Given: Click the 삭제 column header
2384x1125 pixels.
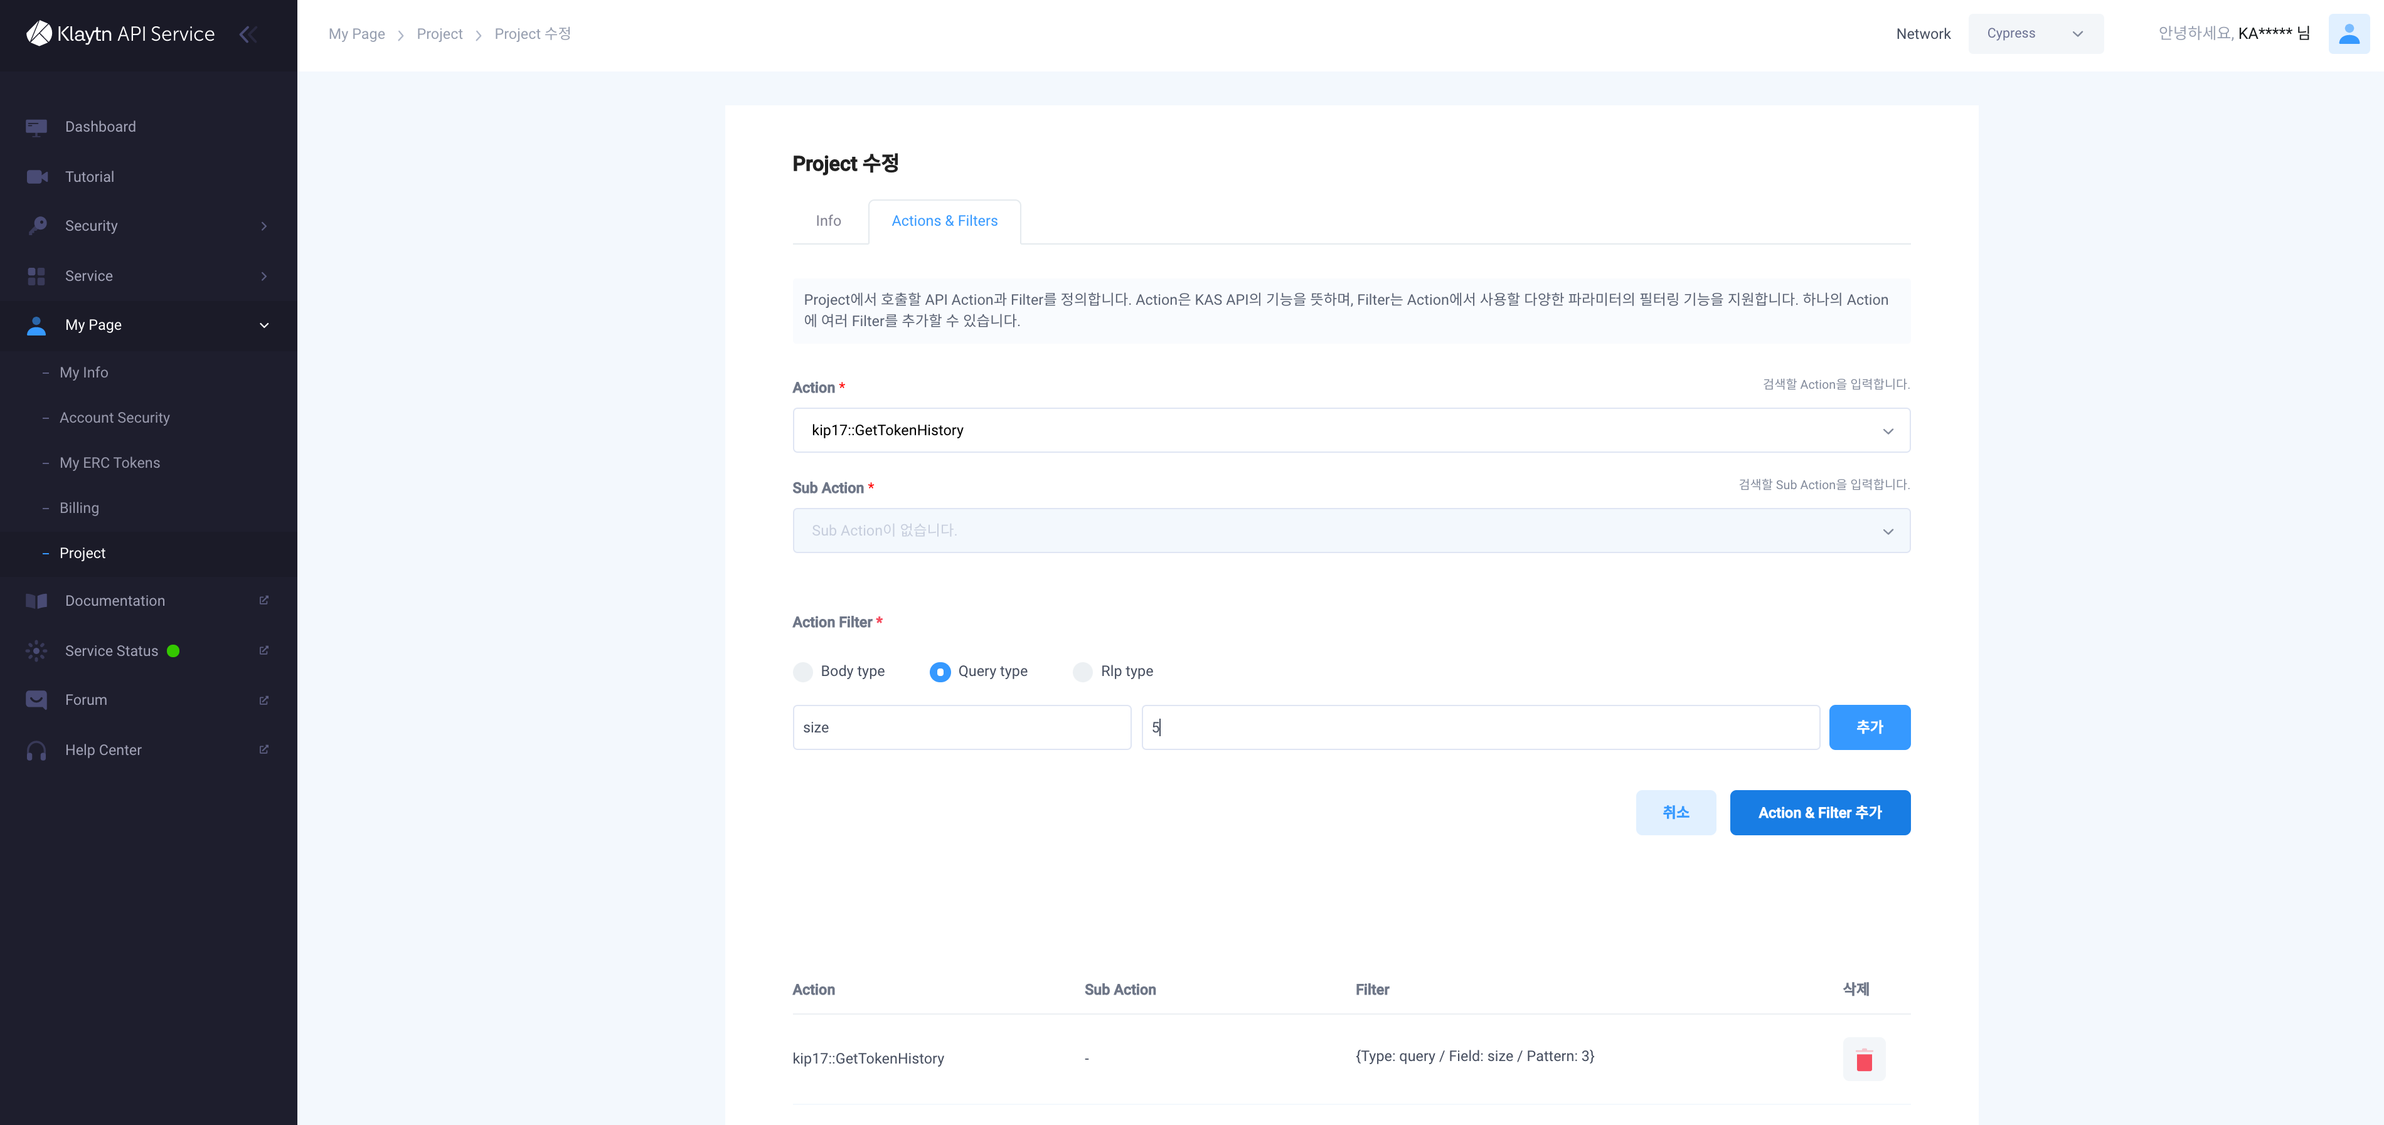Looking at the screenshot, I should pyautogui.click(x=1856, y=989).
